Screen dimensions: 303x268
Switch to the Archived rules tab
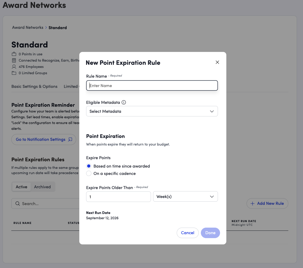42,187
